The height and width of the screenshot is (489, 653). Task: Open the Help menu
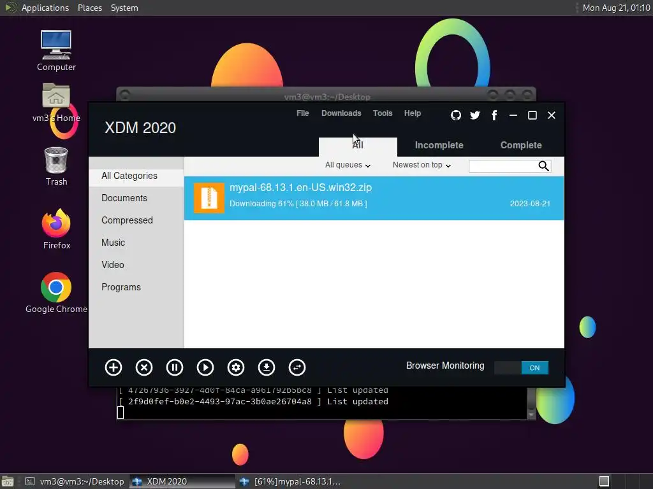(x=413, y=113)
